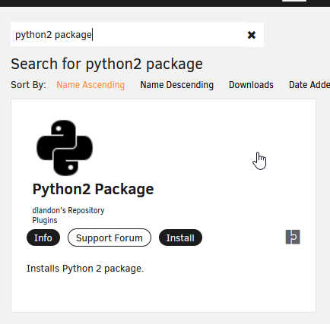Image resolution: width=330 pixels, height=324 pixels.
Task: Click the Python logo icon
Action: 65,148
